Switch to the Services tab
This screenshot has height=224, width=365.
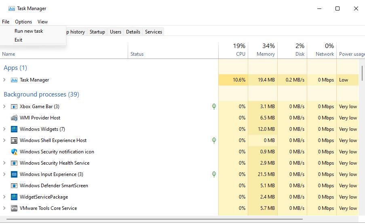tap(153, 32)
